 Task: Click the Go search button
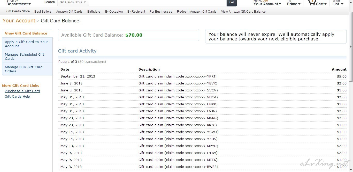click(232, 3)
